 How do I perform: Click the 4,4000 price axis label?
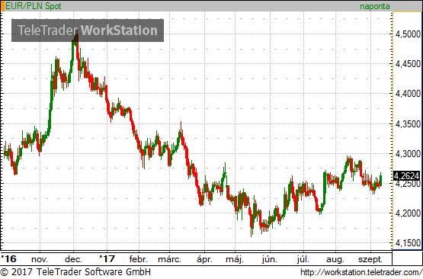pos(407,94)
